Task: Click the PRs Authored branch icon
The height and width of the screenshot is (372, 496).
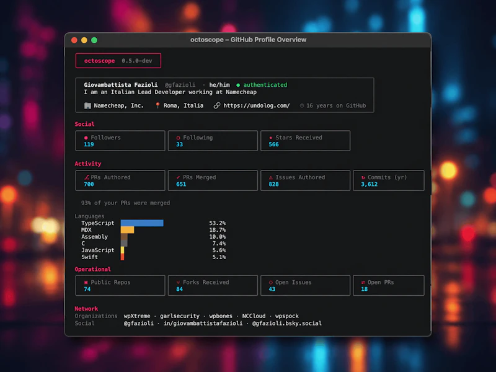Action: [x=86, y=177]
